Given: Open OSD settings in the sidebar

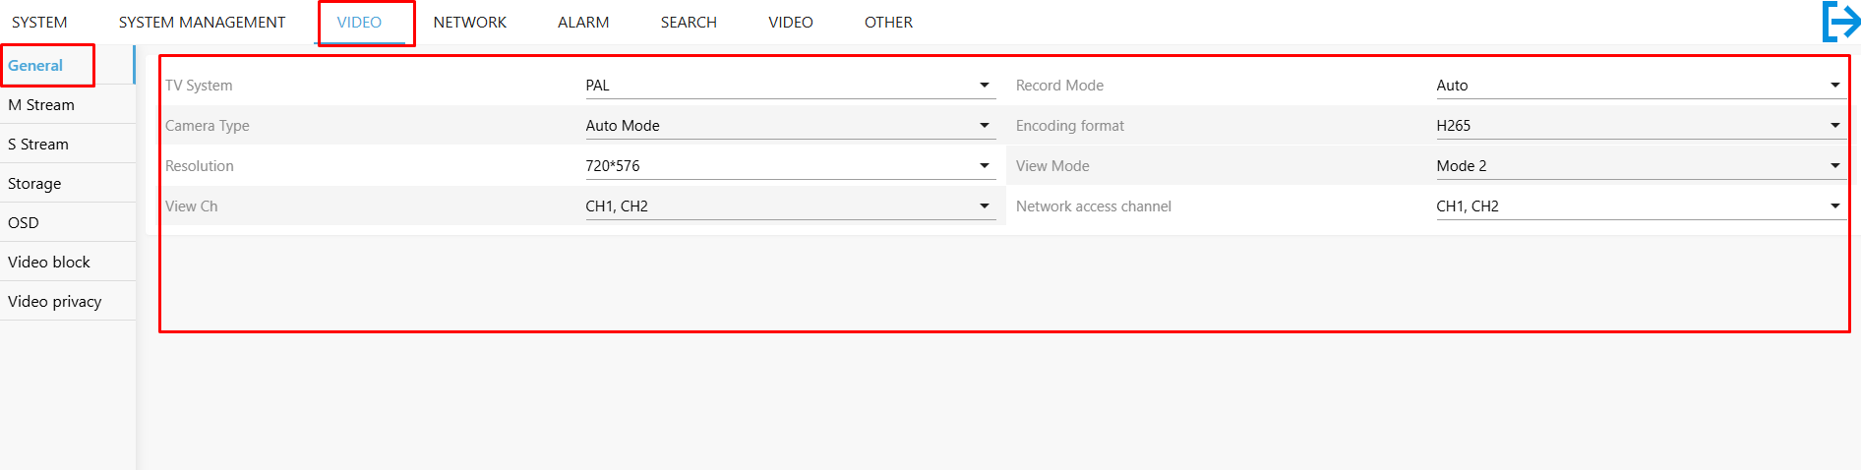Looking at the screenshot, I should point(67,222).
